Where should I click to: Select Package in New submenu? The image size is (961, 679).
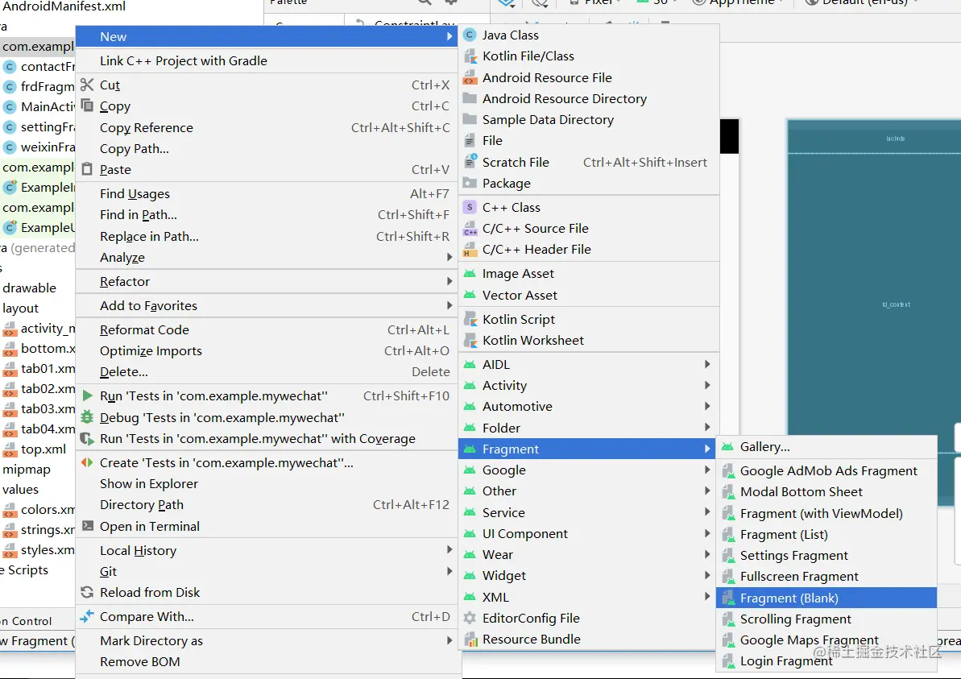[x=588, y=183]
